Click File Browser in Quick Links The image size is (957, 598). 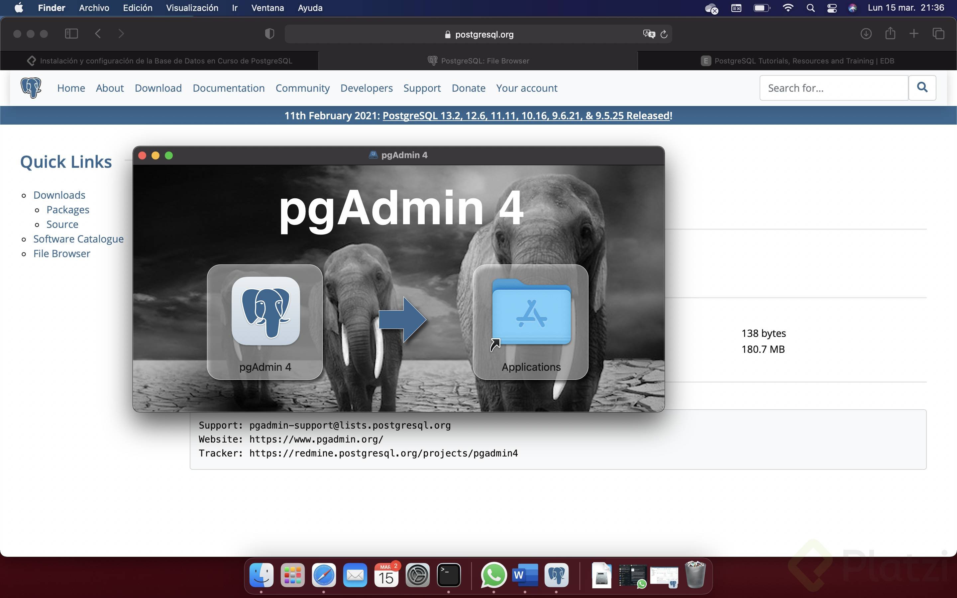click(x=62, y=253)
